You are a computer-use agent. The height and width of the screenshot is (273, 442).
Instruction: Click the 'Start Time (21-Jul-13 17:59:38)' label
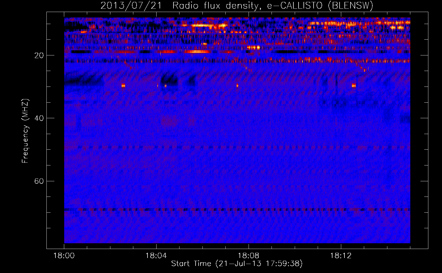click(x=237, y=264)
